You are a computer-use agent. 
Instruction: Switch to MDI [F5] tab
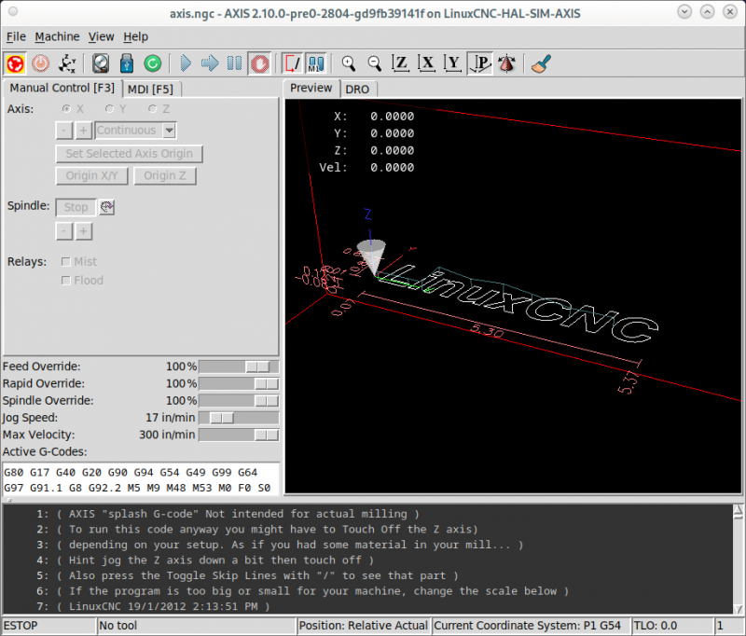[151, 90]
